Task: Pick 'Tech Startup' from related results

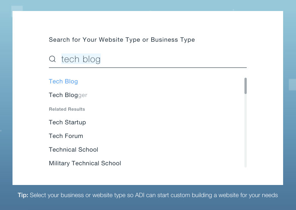Action: pos(67,122)
